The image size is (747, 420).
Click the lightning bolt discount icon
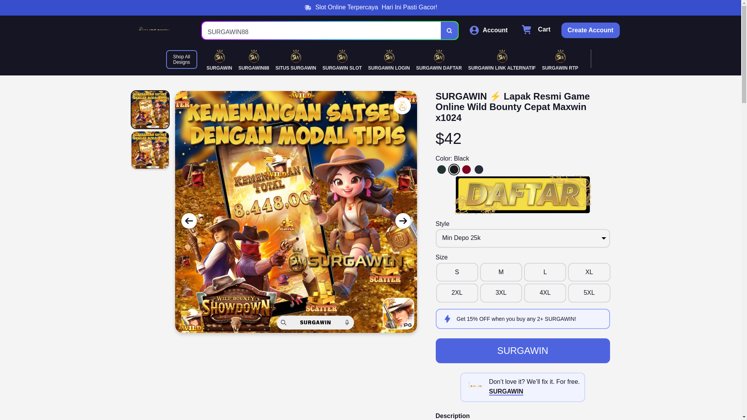point(447,319)
